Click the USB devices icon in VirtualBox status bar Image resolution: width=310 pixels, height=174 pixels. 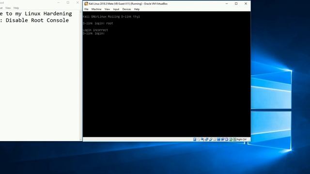tap(211, 140)
